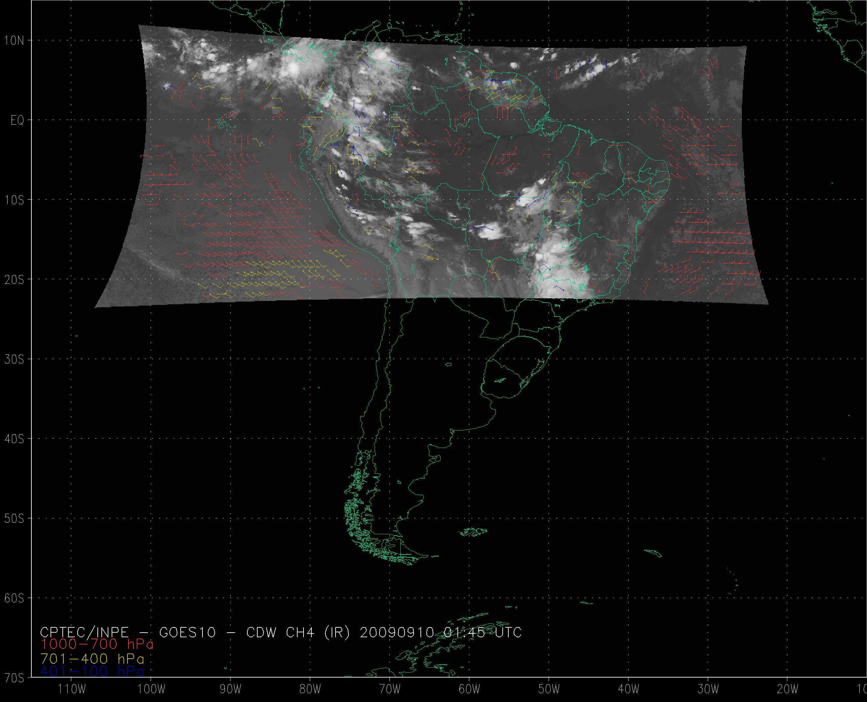The image size is (867, 702).
Task: Click the yellow 701-400 hPa legend label
Action: point(92,658)
